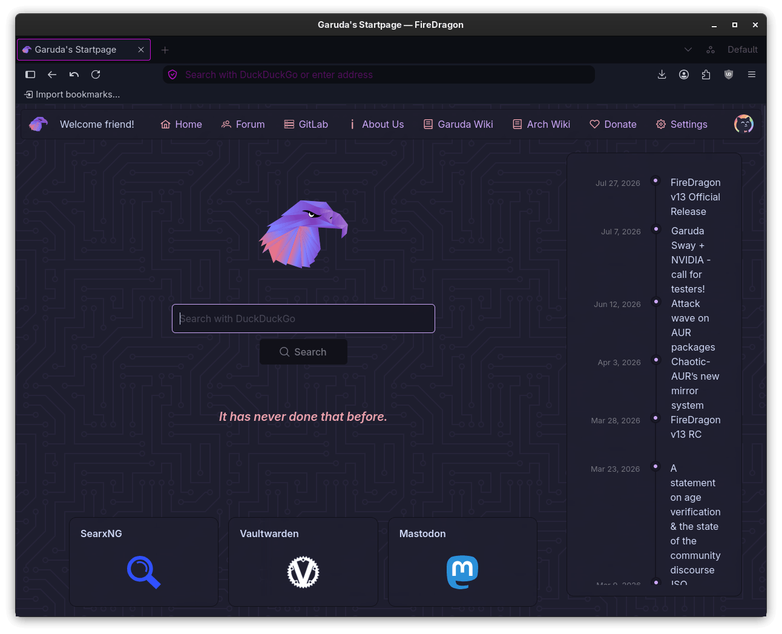Focus the browser address bar
The image size is (782, 634).
pos(379,74)
